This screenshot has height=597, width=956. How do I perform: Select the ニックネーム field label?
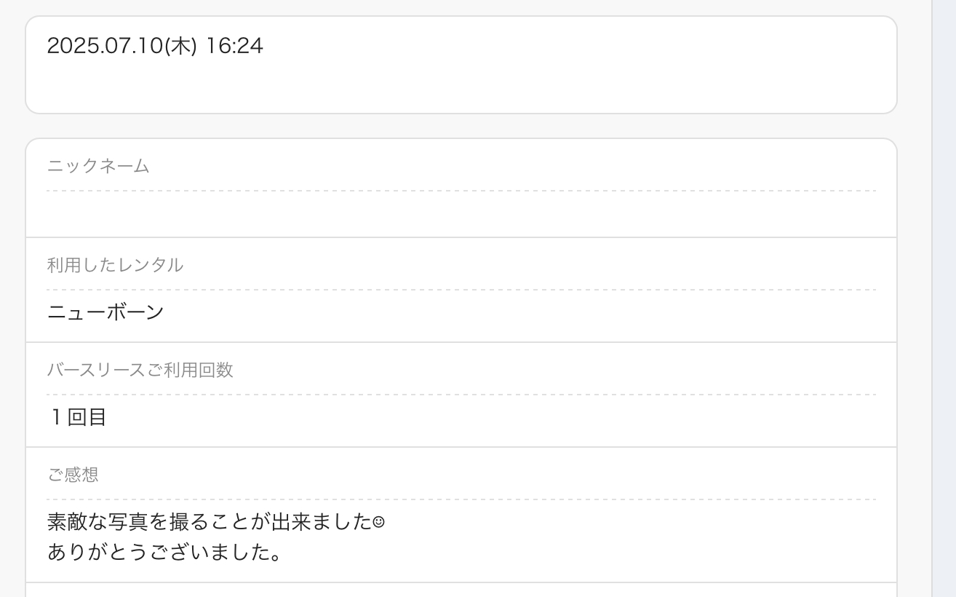[98, 166]
